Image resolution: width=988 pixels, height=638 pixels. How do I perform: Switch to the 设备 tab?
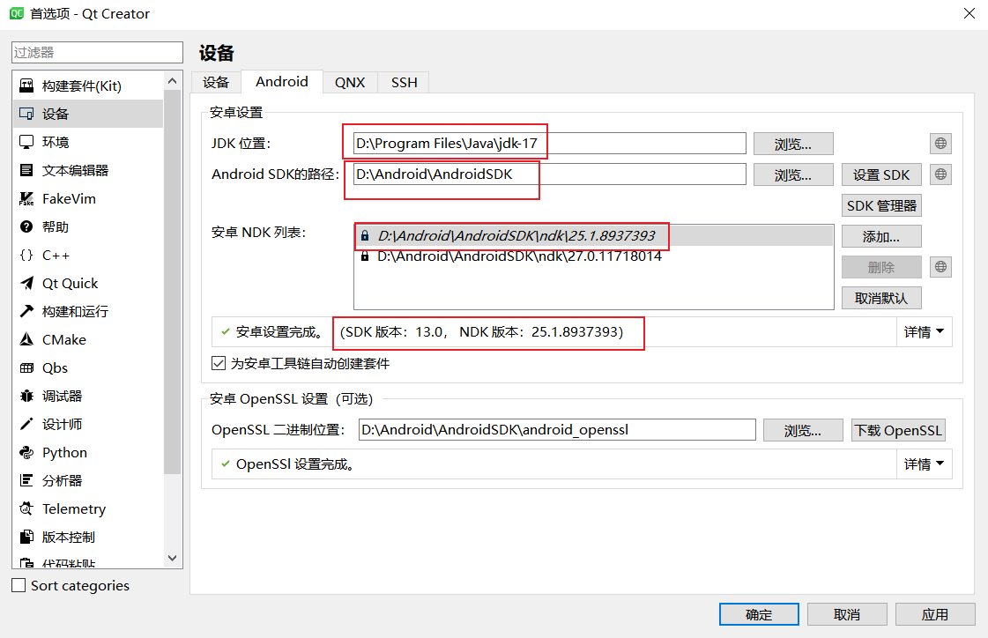216,83
